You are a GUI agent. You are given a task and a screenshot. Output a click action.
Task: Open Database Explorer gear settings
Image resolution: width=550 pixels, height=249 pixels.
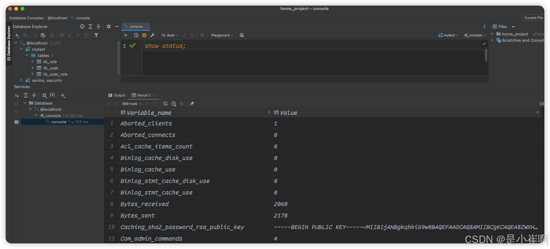point(109,26)
